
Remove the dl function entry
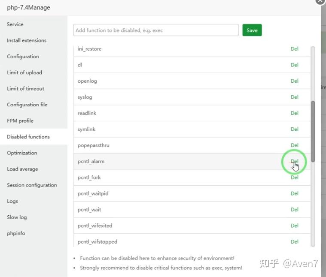coord(294,65)
